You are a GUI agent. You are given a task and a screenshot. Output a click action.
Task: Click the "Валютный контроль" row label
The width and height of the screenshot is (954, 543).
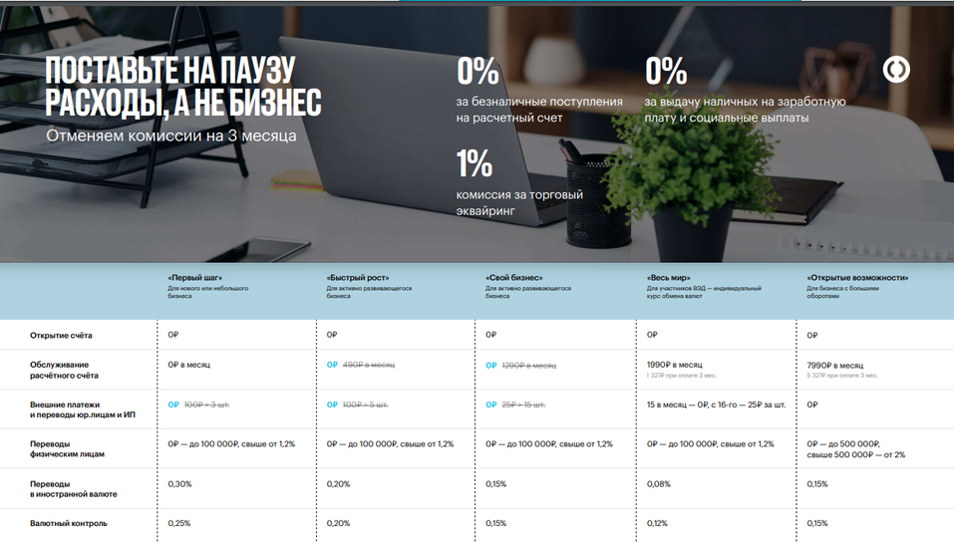click(68, 523)
